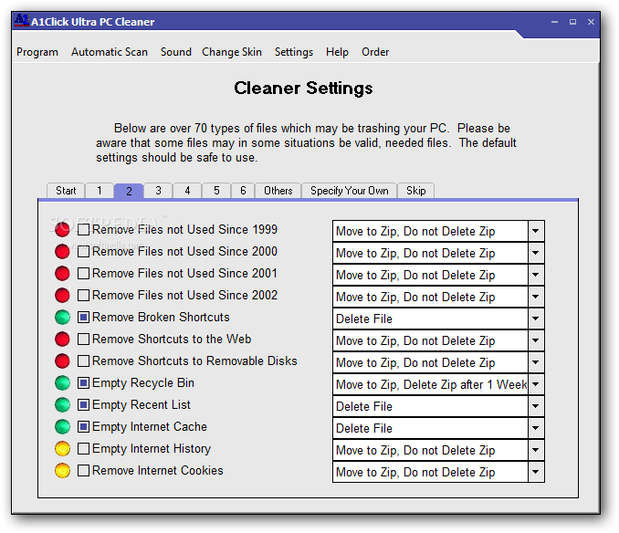Open action dropdown for Empty Recent List
This screenshot has height=533, width=619.
click(536, 406)
